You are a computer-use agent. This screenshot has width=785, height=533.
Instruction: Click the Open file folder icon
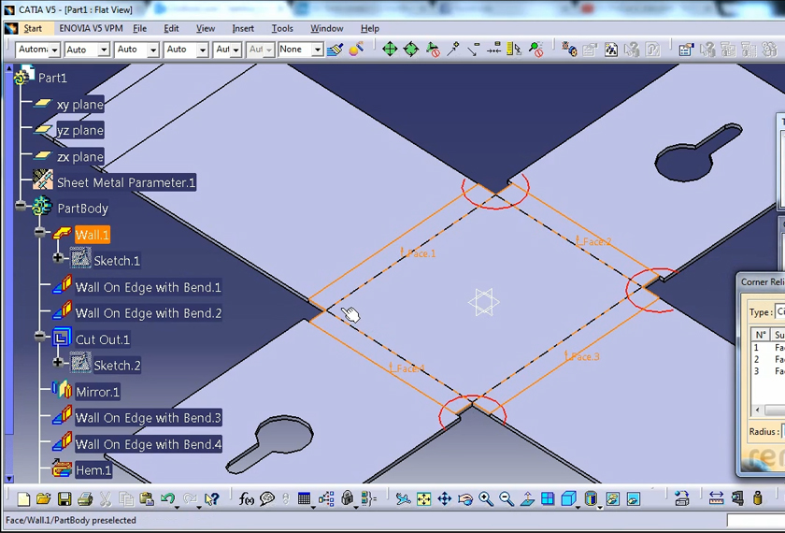(44, 499)
